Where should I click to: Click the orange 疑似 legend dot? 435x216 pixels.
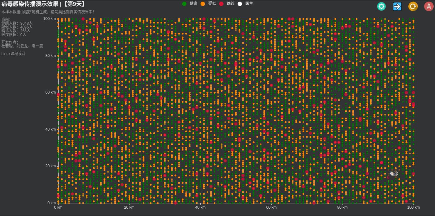coord(203,4)
